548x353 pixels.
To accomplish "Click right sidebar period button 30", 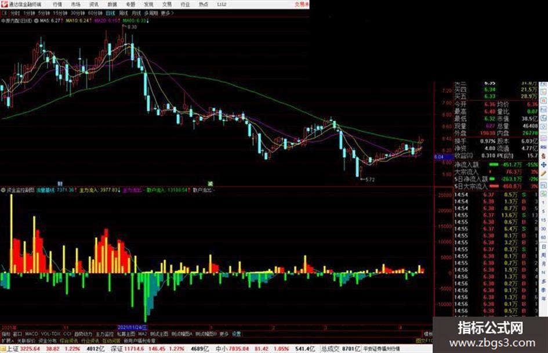I will [543, 228].
